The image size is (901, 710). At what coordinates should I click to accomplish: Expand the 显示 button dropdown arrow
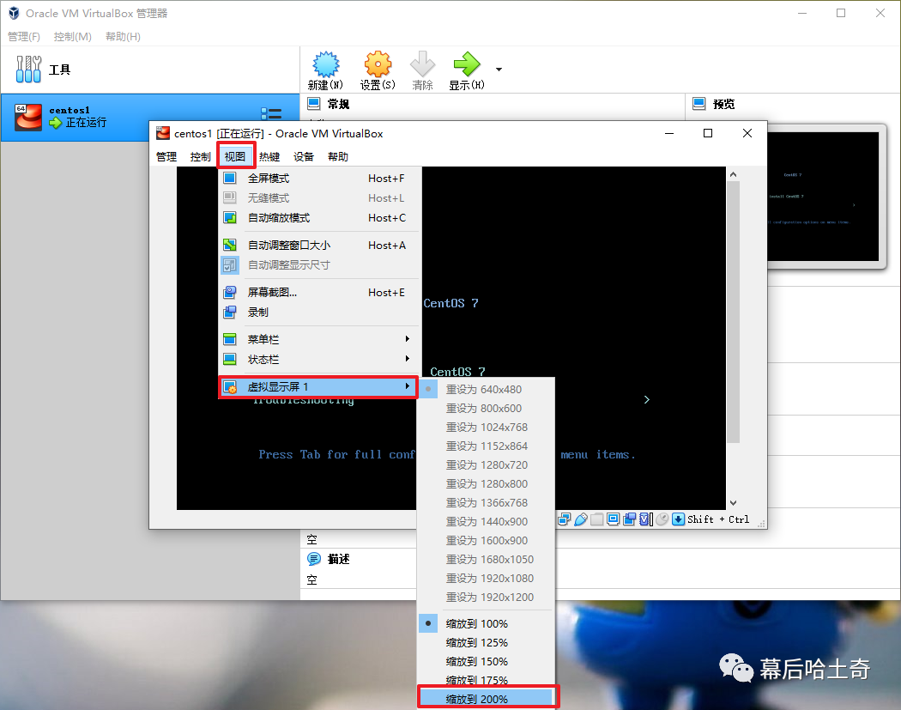click(x=499, y=70)
